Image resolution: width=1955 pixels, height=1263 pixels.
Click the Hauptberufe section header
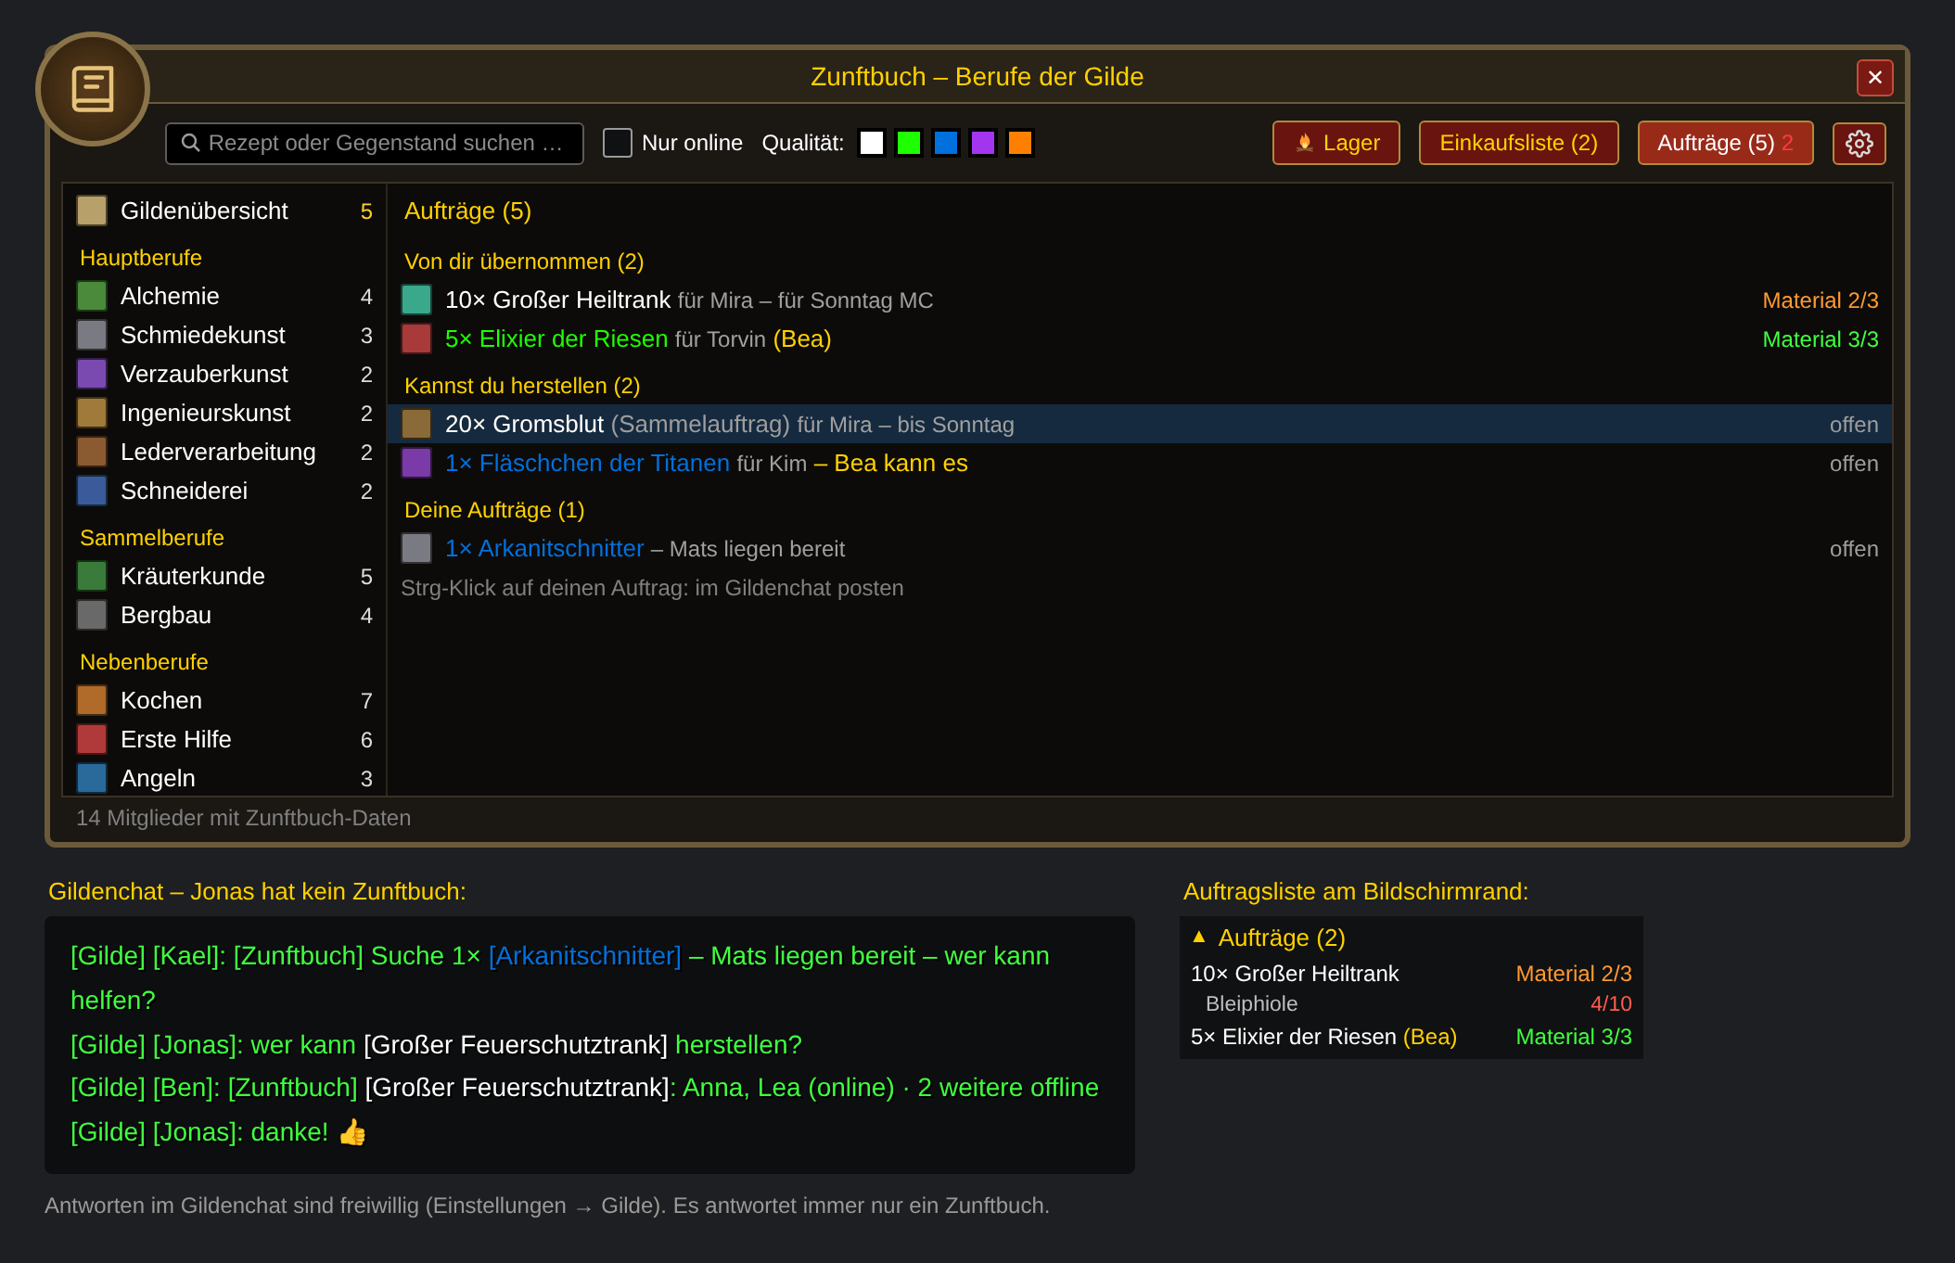(141, 258)
